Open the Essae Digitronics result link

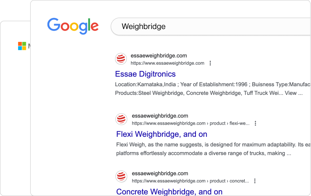point(145,74)
